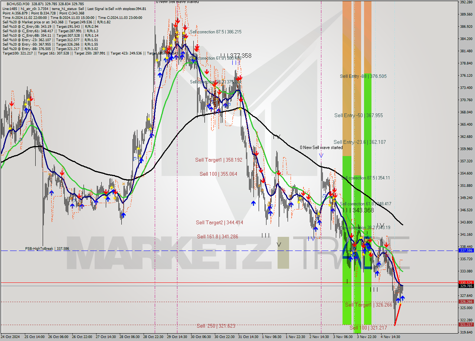This screenshot has height=341, width=475.
Task: Click the 'Sell Target2 | 344.414' label
Action: (220, 222)
